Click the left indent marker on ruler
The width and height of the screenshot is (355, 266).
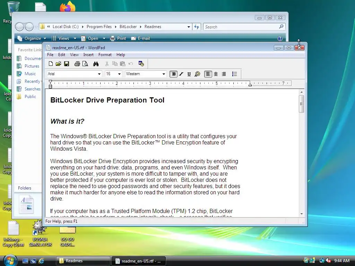(51, 86)
